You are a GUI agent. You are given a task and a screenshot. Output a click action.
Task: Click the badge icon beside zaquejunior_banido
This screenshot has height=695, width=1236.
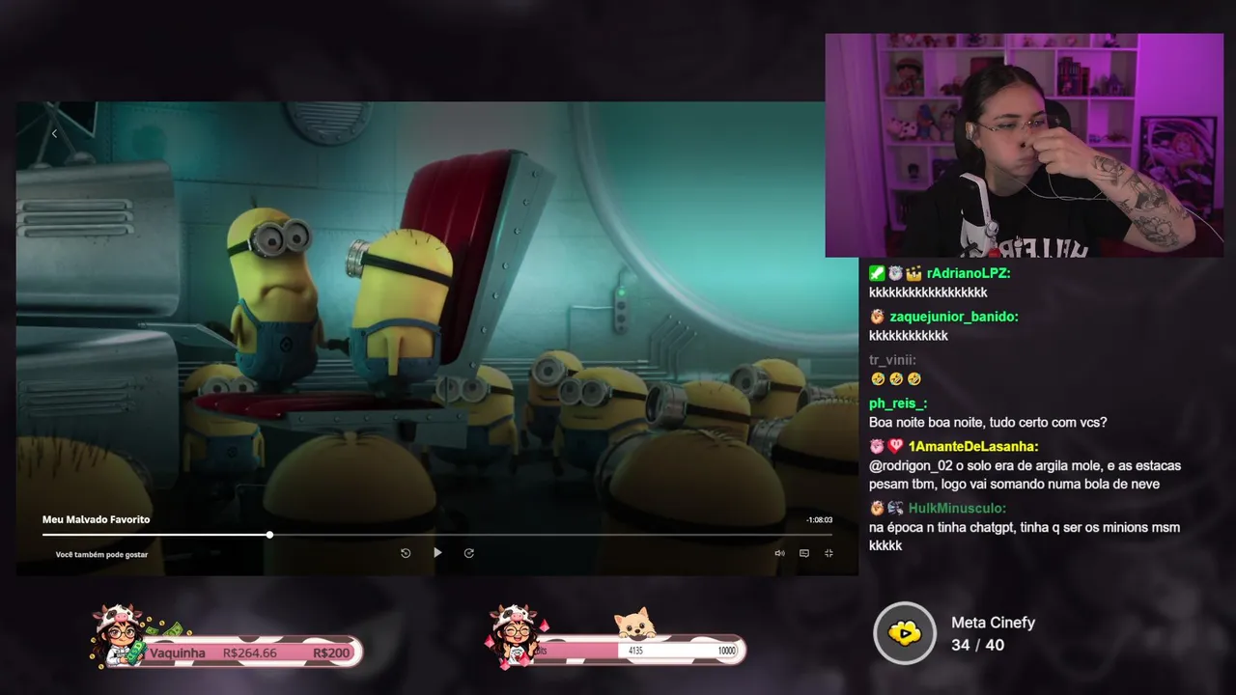coord(877,317)
